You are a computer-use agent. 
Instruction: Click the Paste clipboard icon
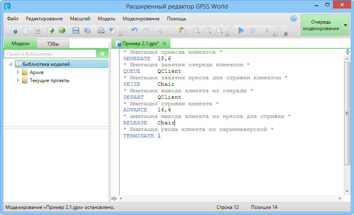(182, 30)
